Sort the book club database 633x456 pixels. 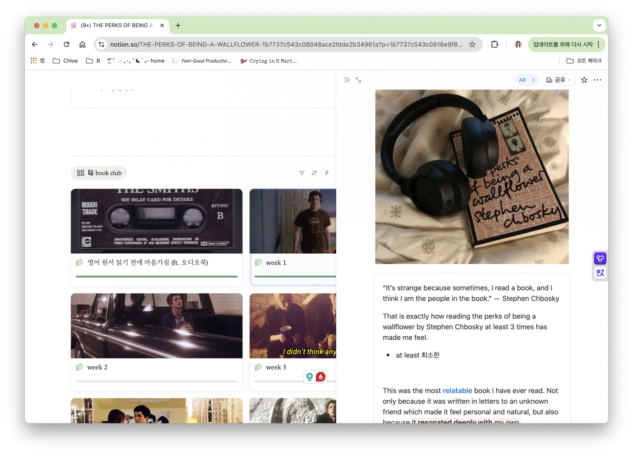click(314, 173)
